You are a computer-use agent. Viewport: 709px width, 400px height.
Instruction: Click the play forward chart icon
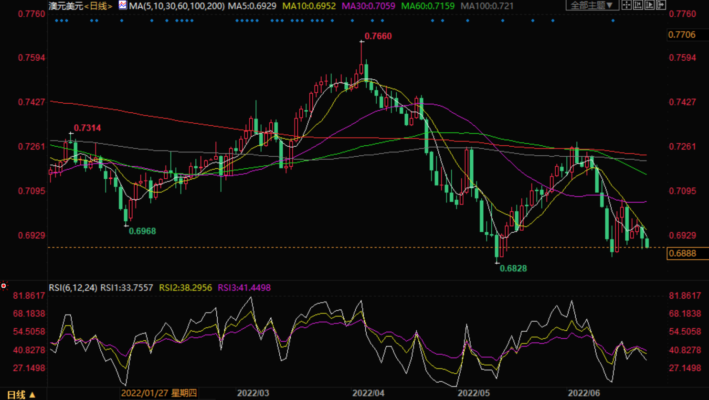649,5
